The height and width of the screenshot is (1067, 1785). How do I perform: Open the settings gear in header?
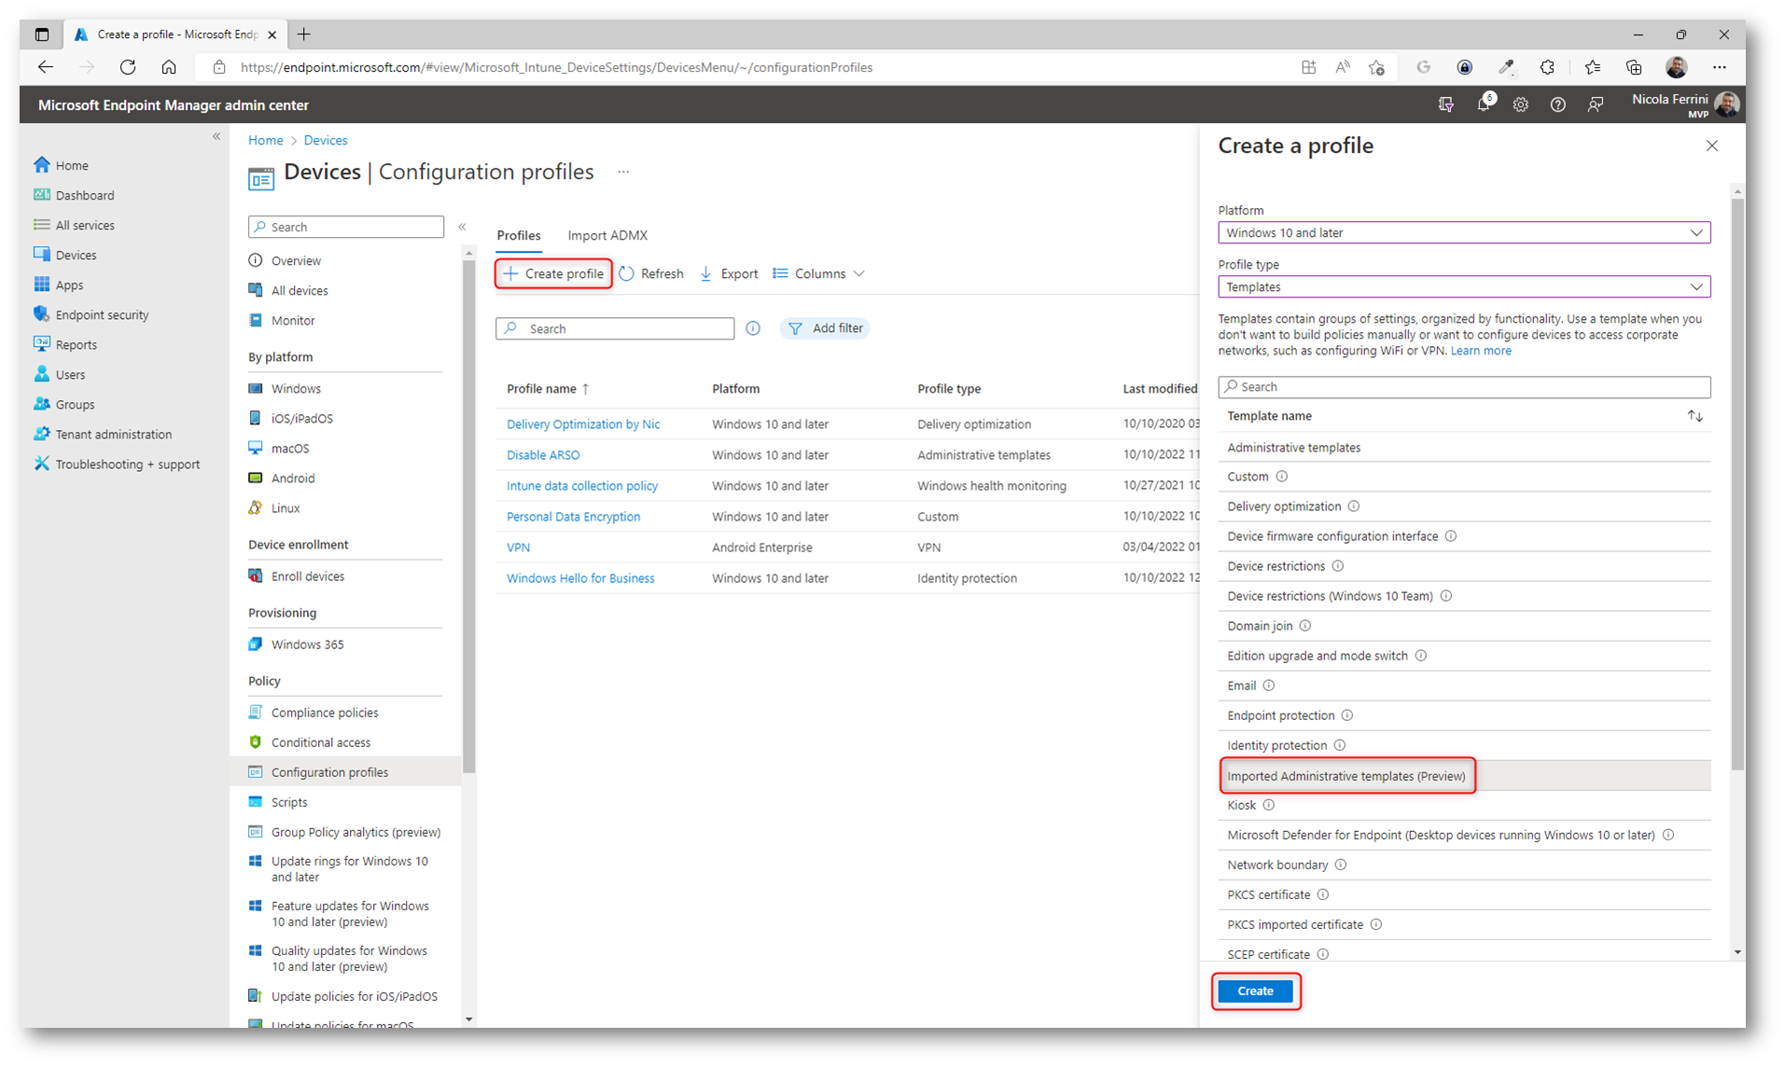click(x=1520, y=105)
